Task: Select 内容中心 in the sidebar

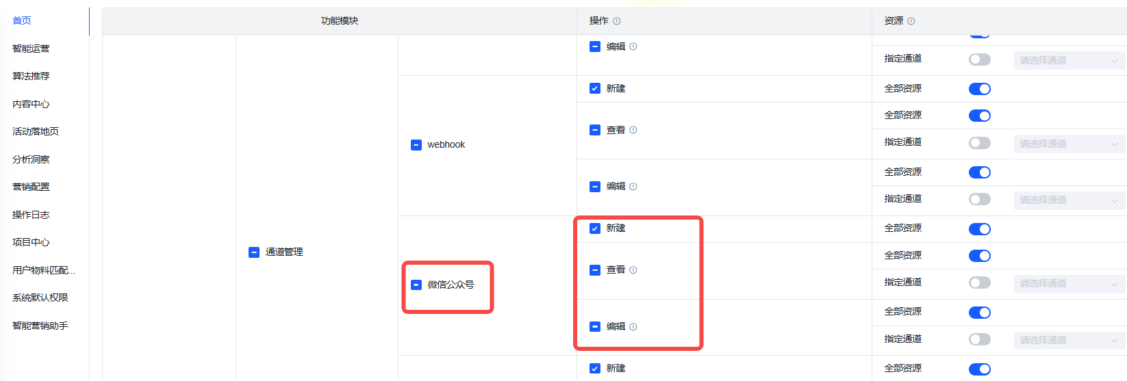Action: coord(31,104)
